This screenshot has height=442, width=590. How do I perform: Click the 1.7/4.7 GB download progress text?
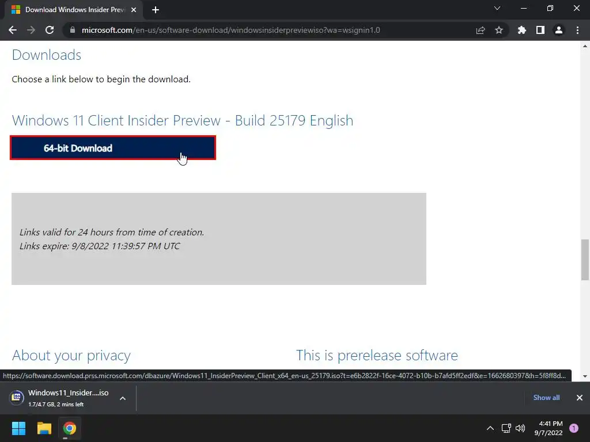[56, 405]
